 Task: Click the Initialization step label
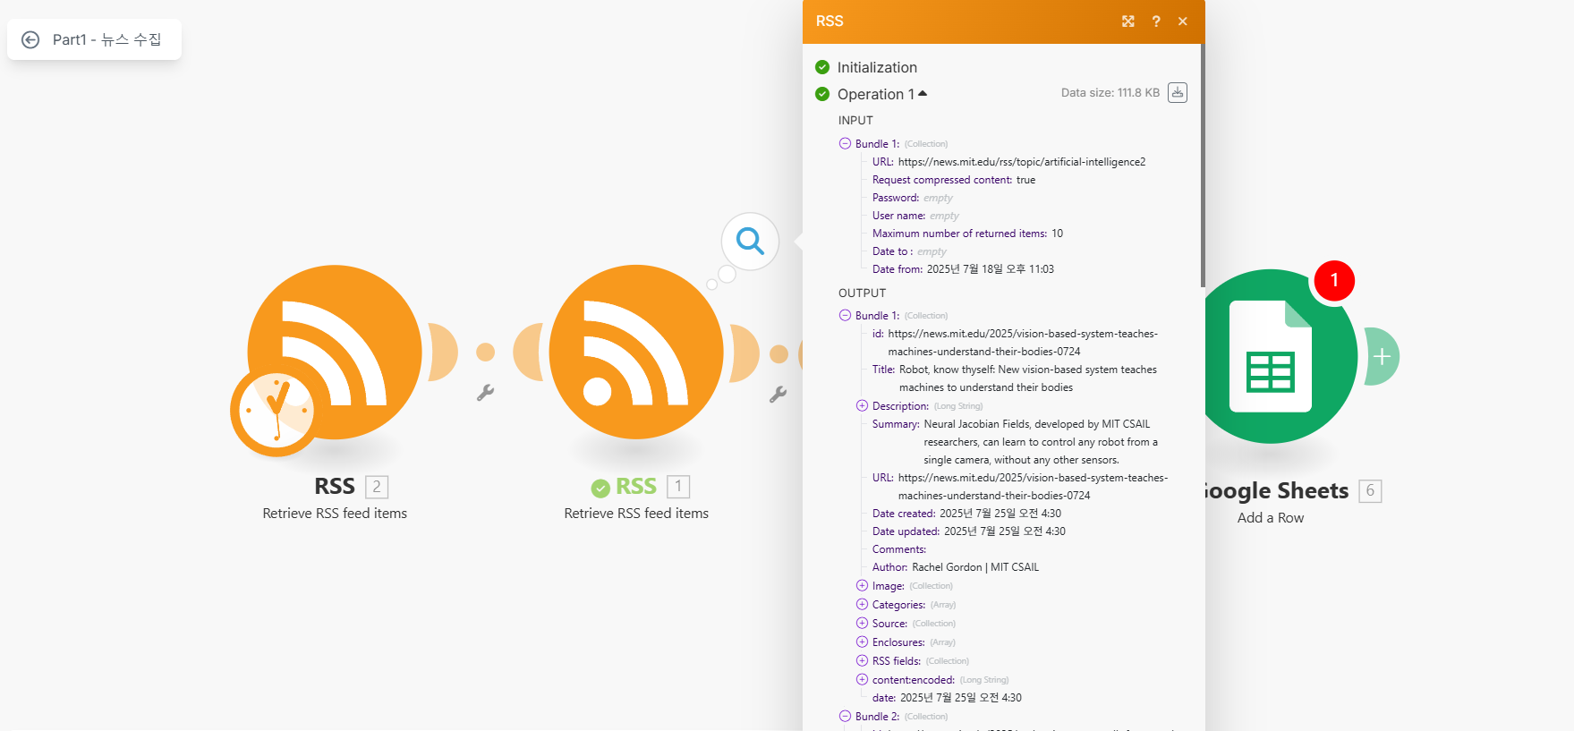(x=877, y=67)
